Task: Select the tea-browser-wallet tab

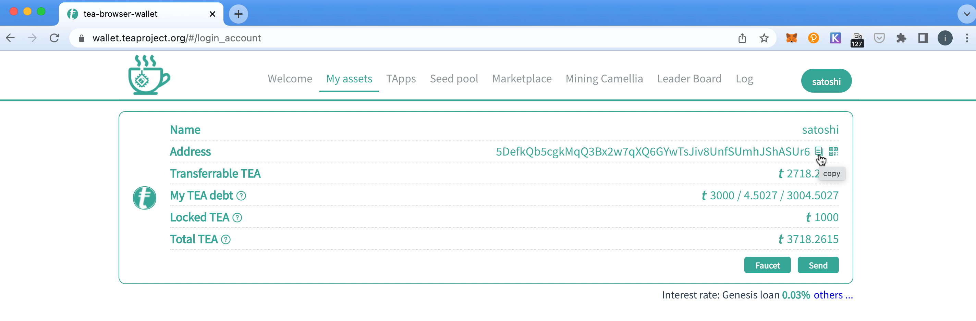Action: (x=141, y=14)
